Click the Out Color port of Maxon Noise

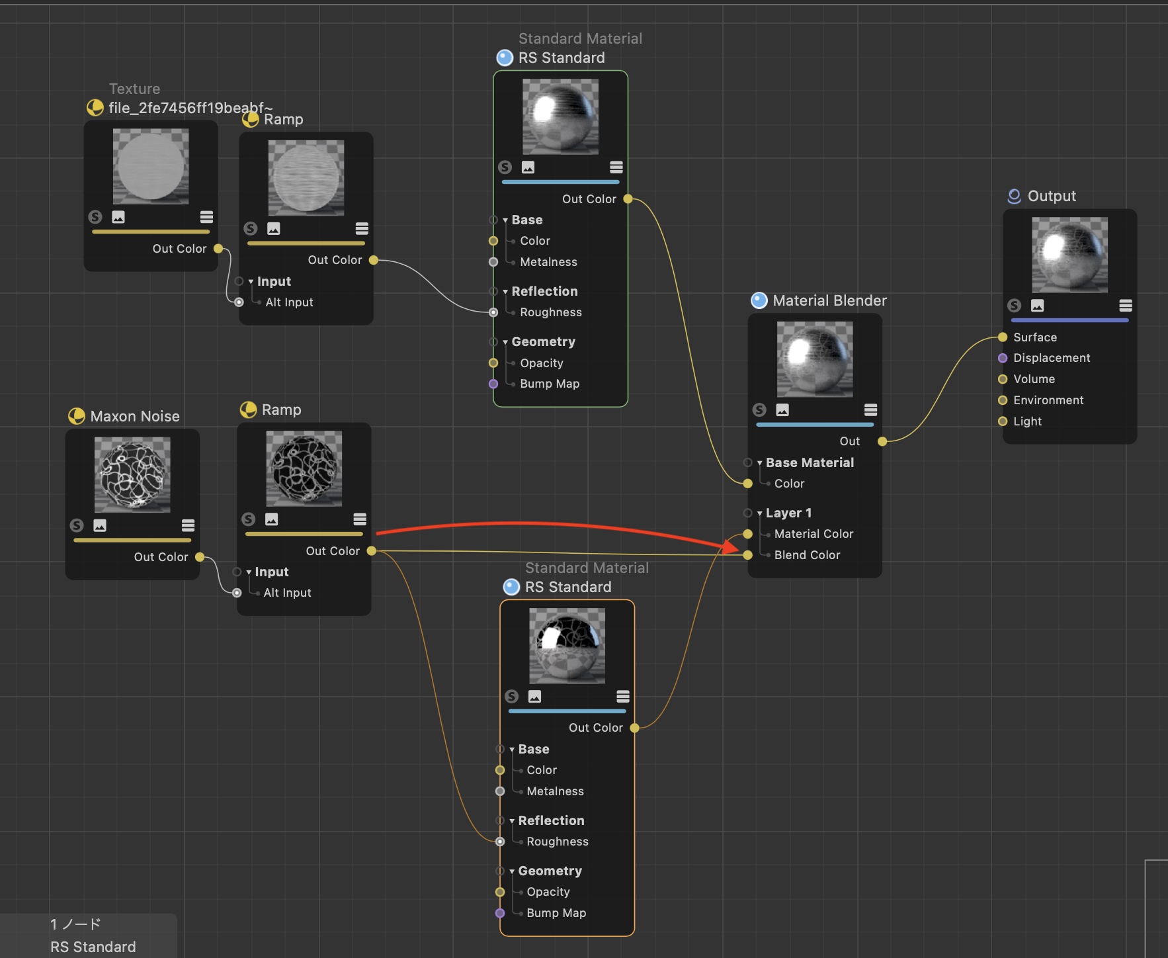(x=200, y=557)
